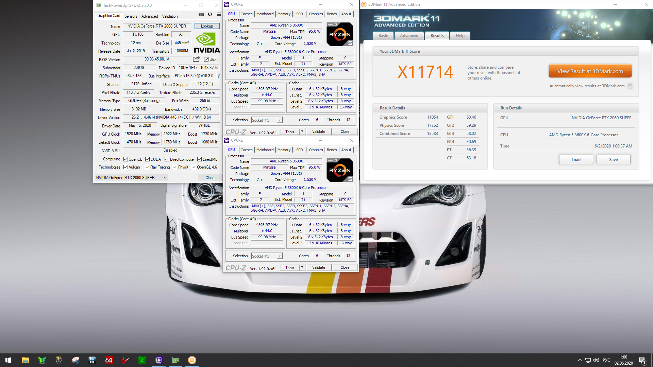
Task: Open SPD tab in lower CPU-Z
Action: point(299,150)
